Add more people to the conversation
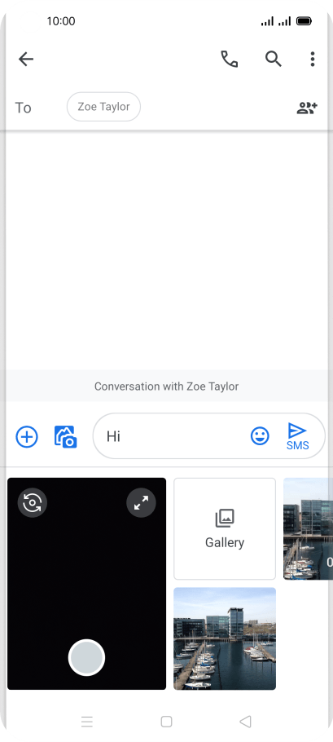Image resolution: width=333 pixels, height=742 pixels. [307, 108]
